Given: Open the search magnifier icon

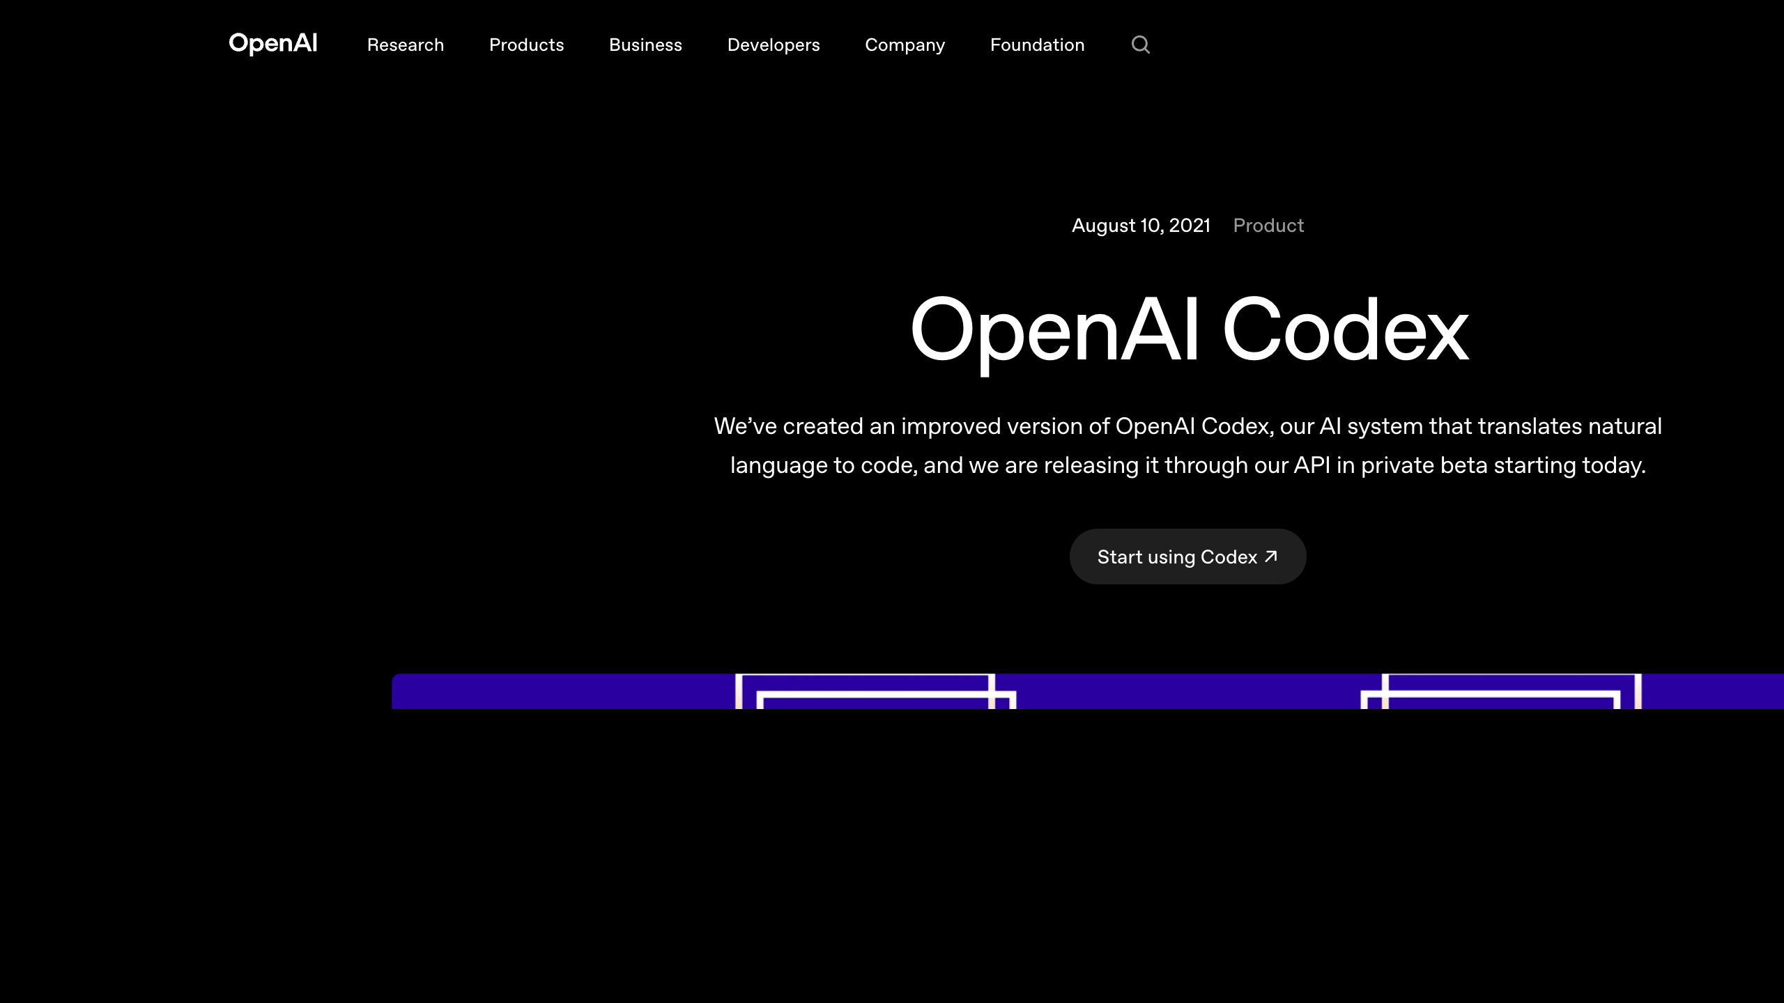Looking at the screenshot, I should 1140,45.
